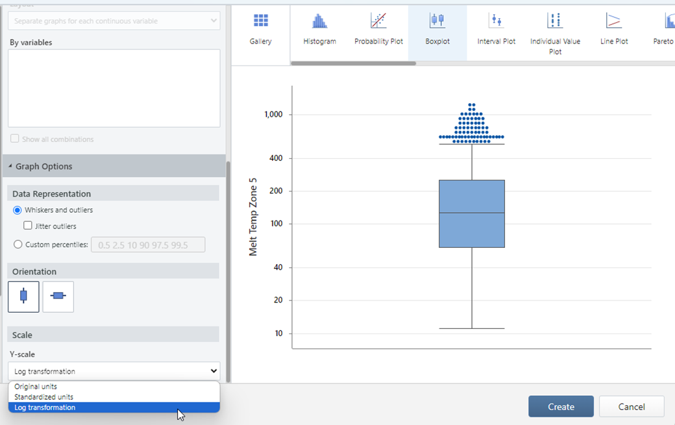Open the Y-scale dropdown
The height and width of the screenshot is (425, 675).
pyautogui.click(x=114, y=370)
